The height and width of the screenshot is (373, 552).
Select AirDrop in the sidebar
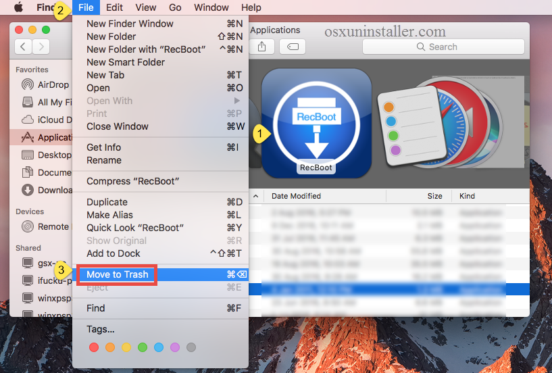pos(45,84)
